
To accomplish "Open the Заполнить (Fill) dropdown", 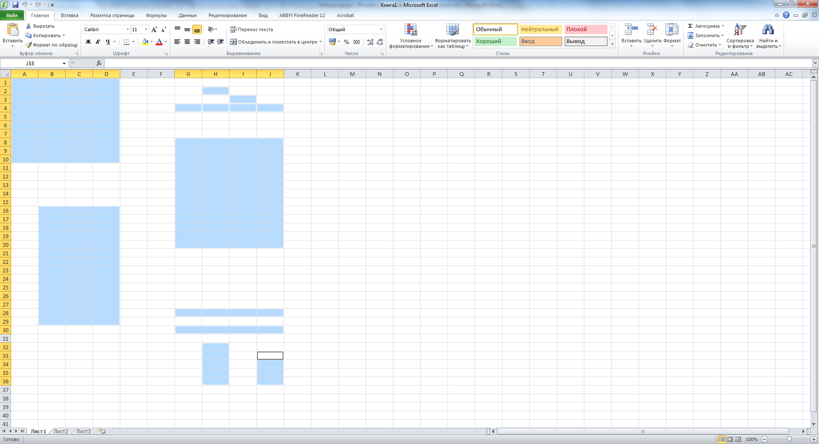I will click(x=706, y=35).
